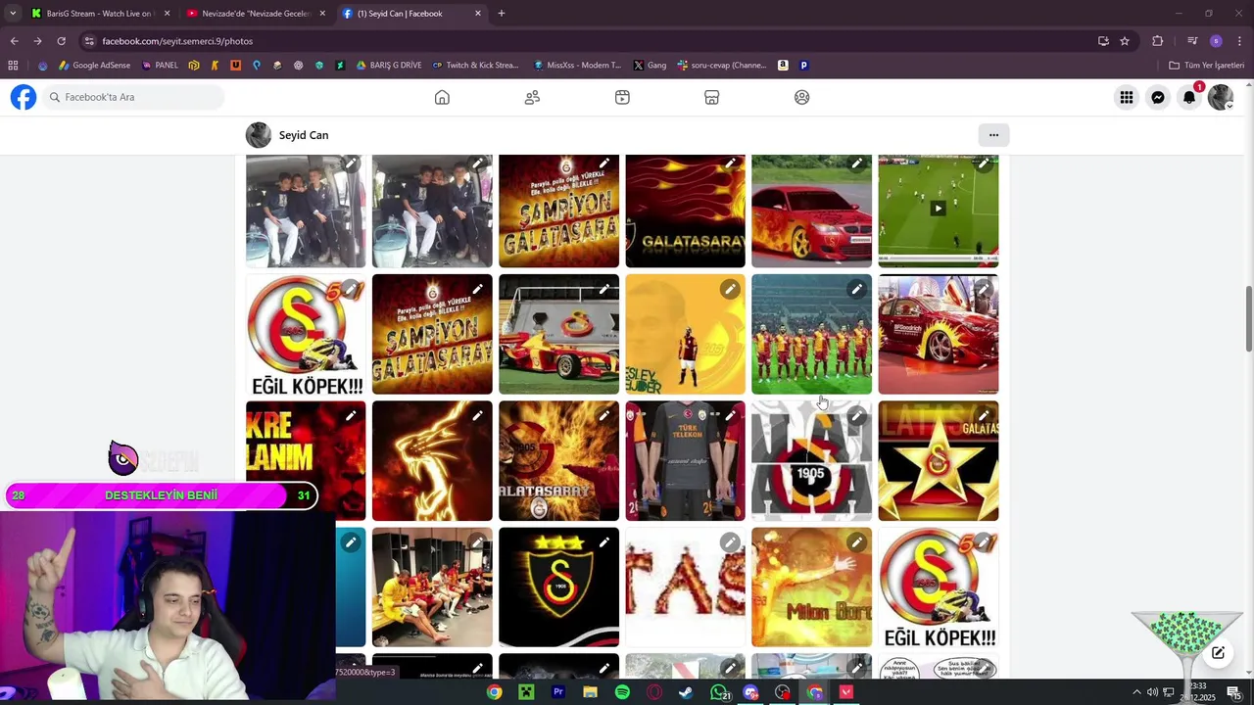
Task: Open the Google AdSense bookmark
Action: [94, 66]
